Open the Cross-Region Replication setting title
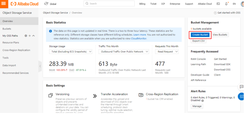245x114 pixels. coord(162,94)
